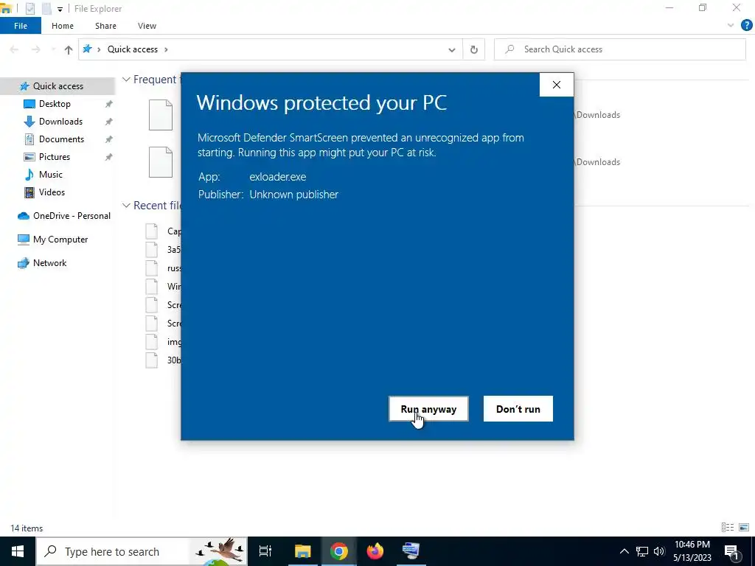This screenshot has width=755, height=566.
Task: Expand the ribbon chevron
Action: (x=731, y=26)
